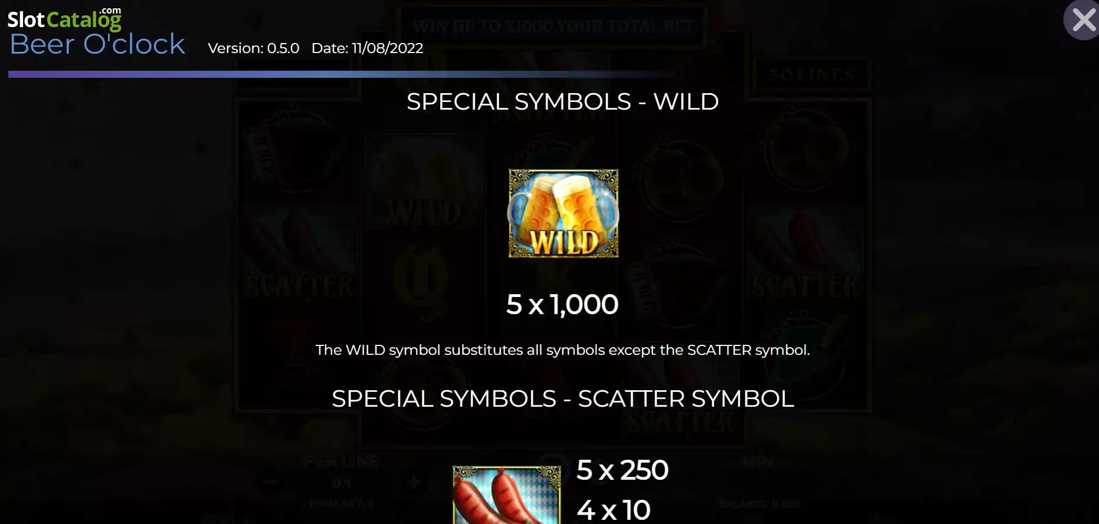1099x524 pixels.
Task: Click the beer mugs WILD symbol
Action: point(563,213)
